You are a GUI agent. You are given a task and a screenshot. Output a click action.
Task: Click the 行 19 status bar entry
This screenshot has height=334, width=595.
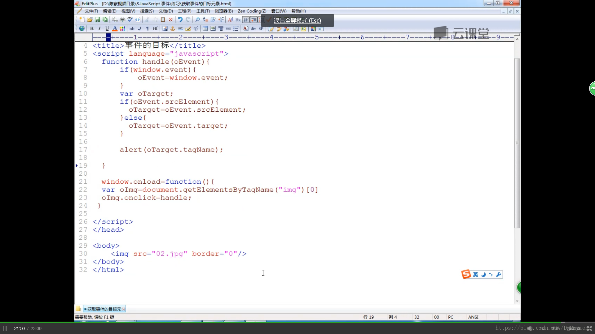[369, 317]
